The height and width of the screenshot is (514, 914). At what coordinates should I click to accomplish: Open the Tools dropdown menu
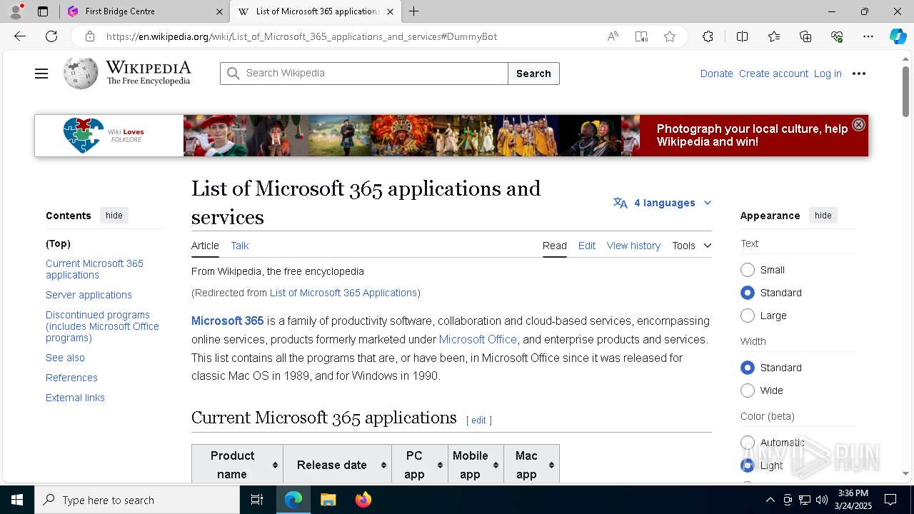691,246
